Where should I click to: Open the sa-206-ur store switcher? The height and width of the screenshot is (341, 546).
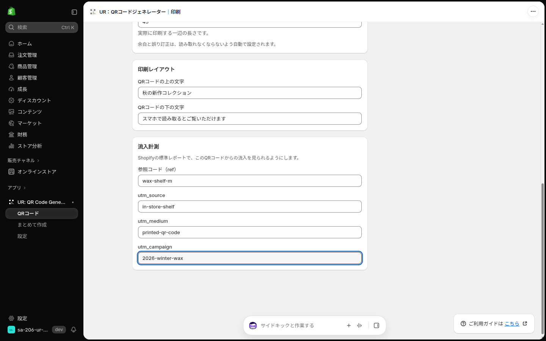click(28, 330)
